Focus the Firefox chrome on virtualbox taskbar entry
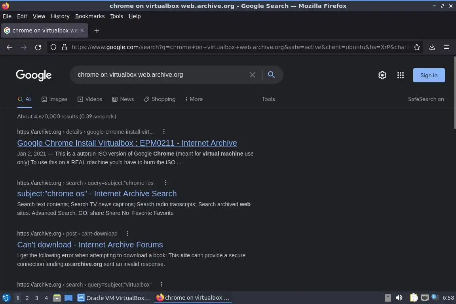The image size is (456, 304). (193, 298)
